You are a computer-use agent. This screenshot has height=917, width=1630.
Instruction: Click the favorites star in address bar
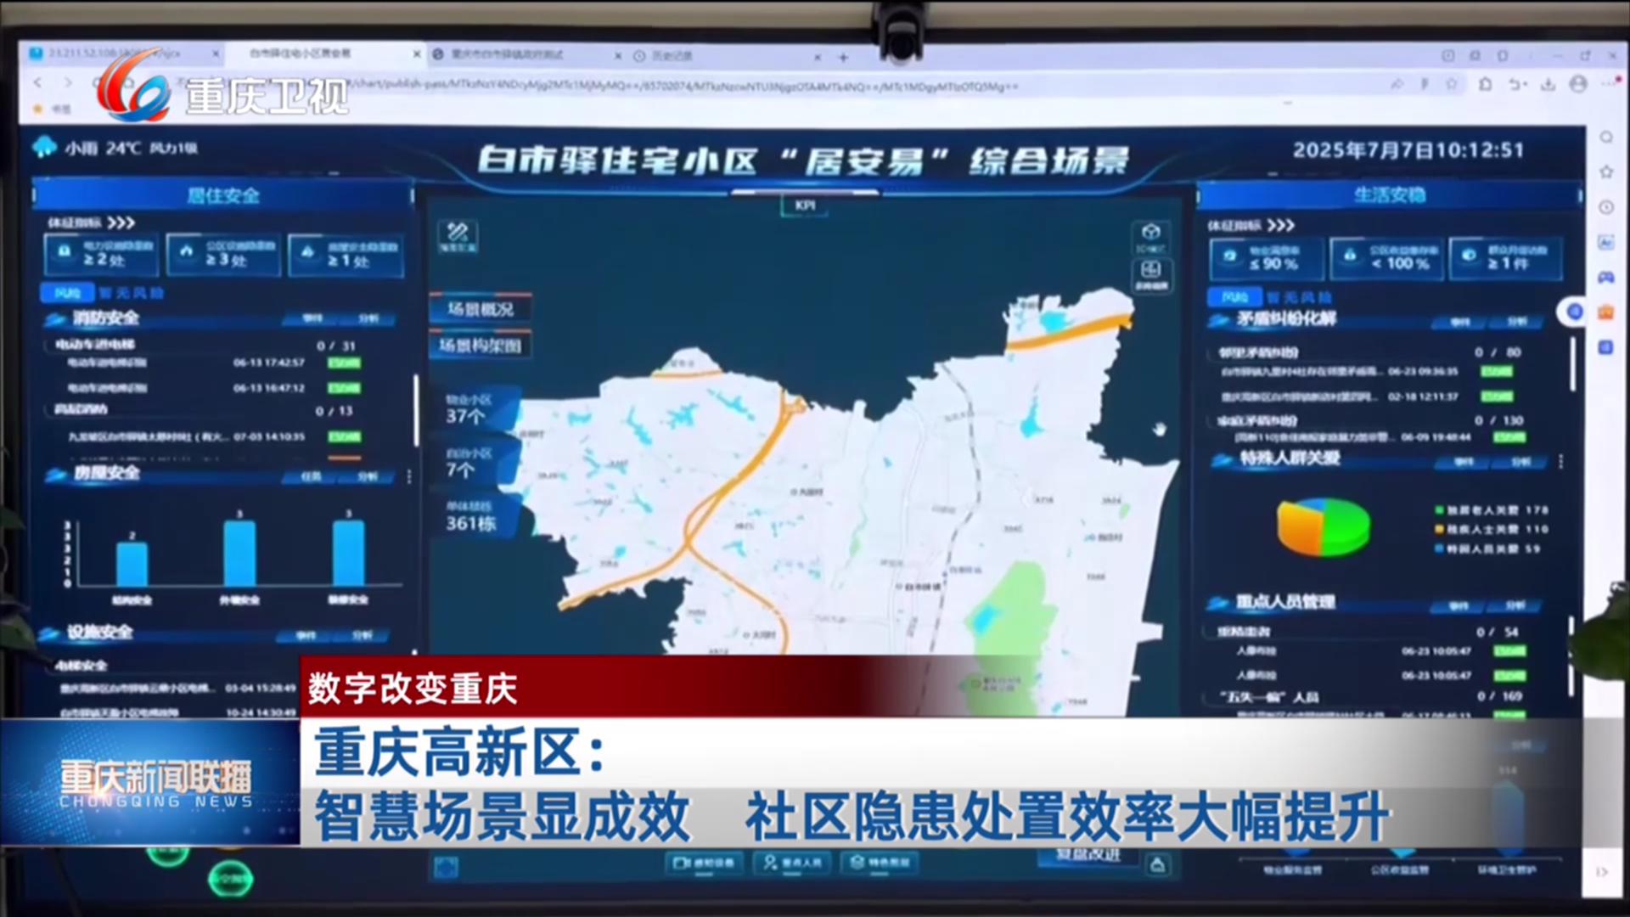(x=1452, y=84)
